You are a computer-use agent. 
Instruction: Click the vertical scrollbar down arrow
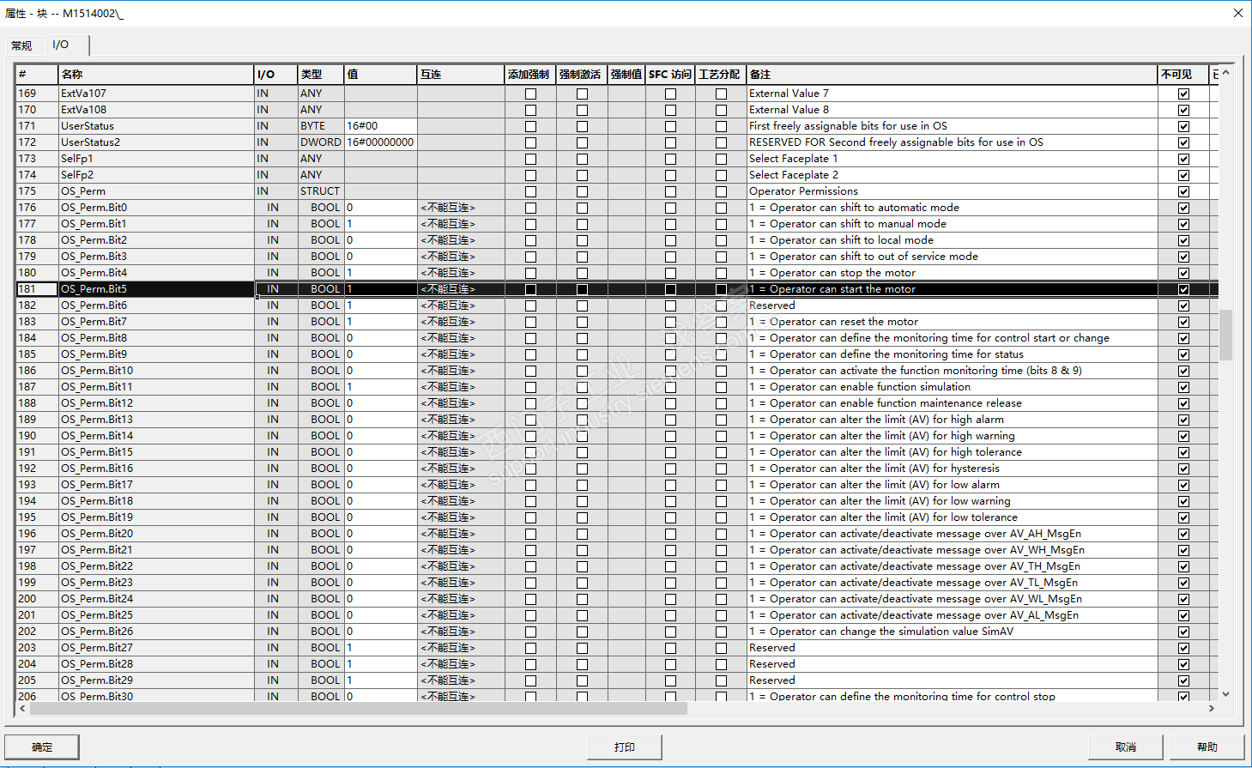(x=1225, y=693)
